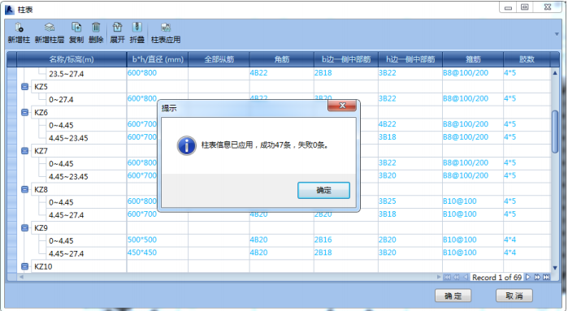Go to the first record in navigator
The height and width of the screenshot is (311, 568).
(x=448, y=278)
